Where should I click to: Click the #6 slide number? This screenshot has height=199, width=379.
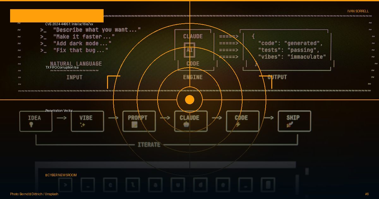point(367,194)
